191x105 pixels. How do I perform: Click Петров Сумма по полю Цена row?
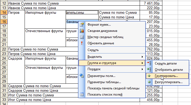coord(43,54)
